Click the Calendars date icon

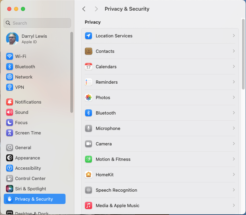coord(89,67)
